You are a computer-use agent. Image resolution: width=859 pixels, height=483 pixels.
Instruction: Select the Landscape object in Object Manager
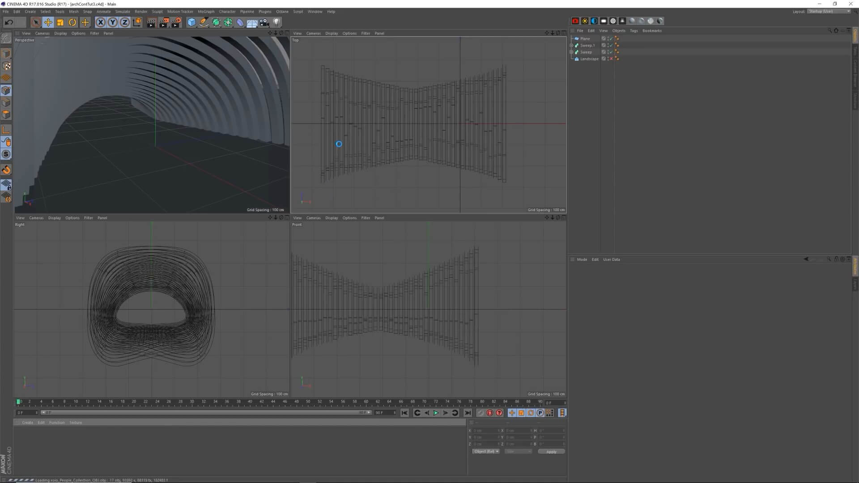click(589, 59)
